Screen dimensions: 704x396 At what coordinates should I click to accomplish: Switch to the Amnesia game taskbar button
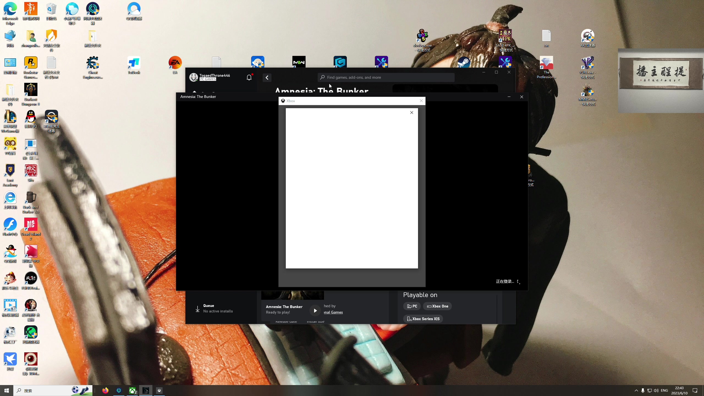click(146, 391)
